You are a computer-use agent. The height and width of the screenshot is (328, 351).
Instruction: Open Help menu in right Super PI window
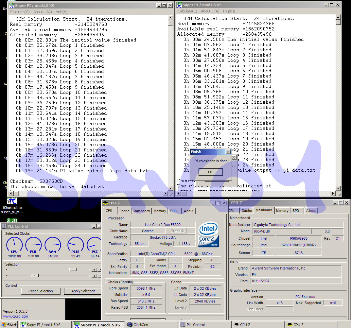click(229, 11)
